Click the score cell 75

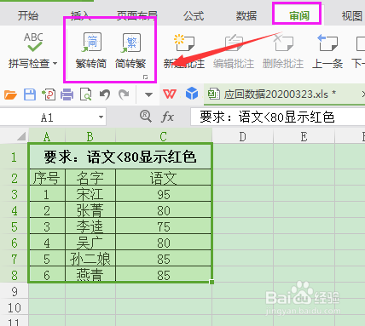point(164,226)
